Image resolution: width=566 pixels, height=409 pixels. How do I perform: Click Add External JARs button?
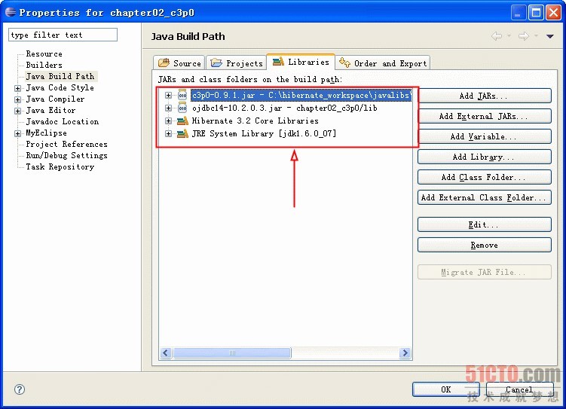coord(485,116)
